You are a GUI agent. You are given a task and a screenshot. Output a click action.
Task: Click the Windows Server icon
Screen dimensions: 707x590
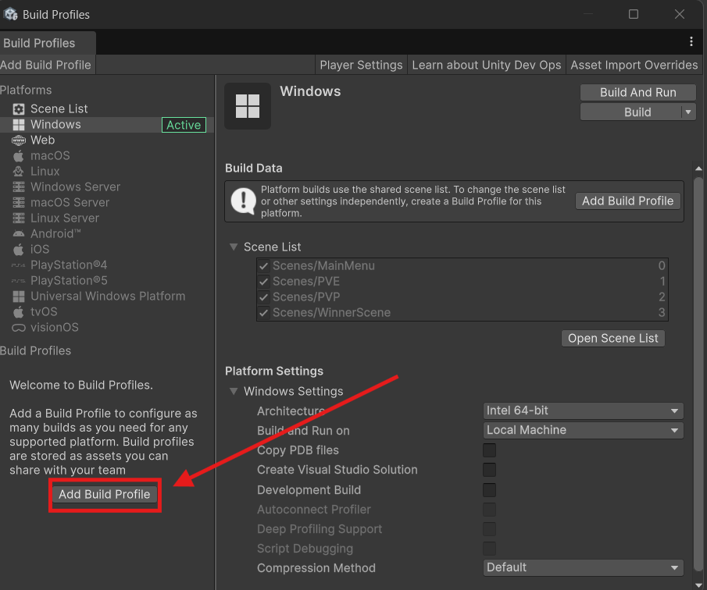click(x=19, y=187)
